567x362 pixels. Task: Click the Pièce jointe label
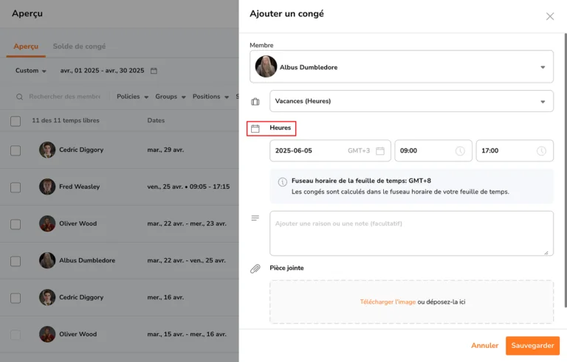click(286, 268)
